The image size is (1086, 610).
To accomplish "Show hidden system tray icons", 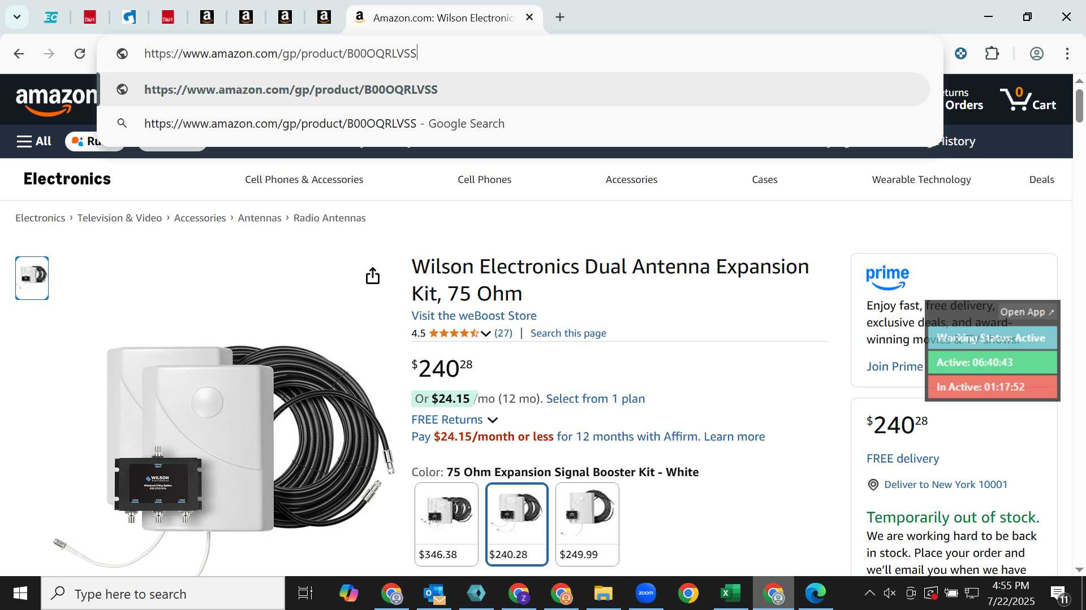I will 870,593.
